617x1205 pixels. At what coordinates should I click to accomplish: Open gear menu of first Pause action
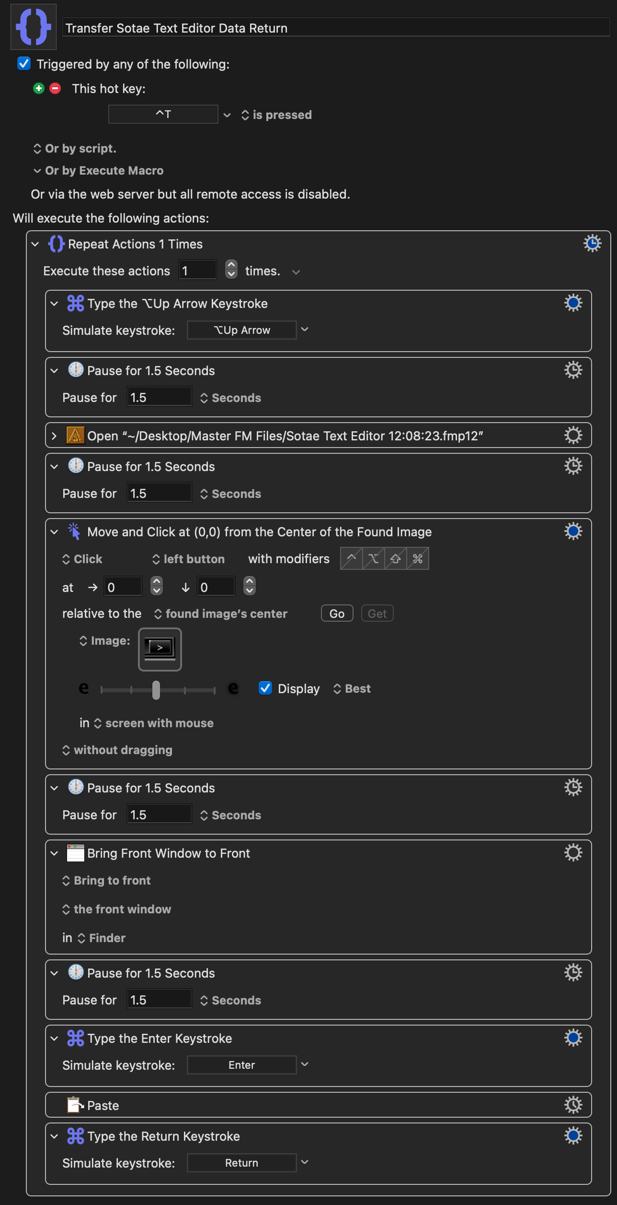click(x=573, y=370)
